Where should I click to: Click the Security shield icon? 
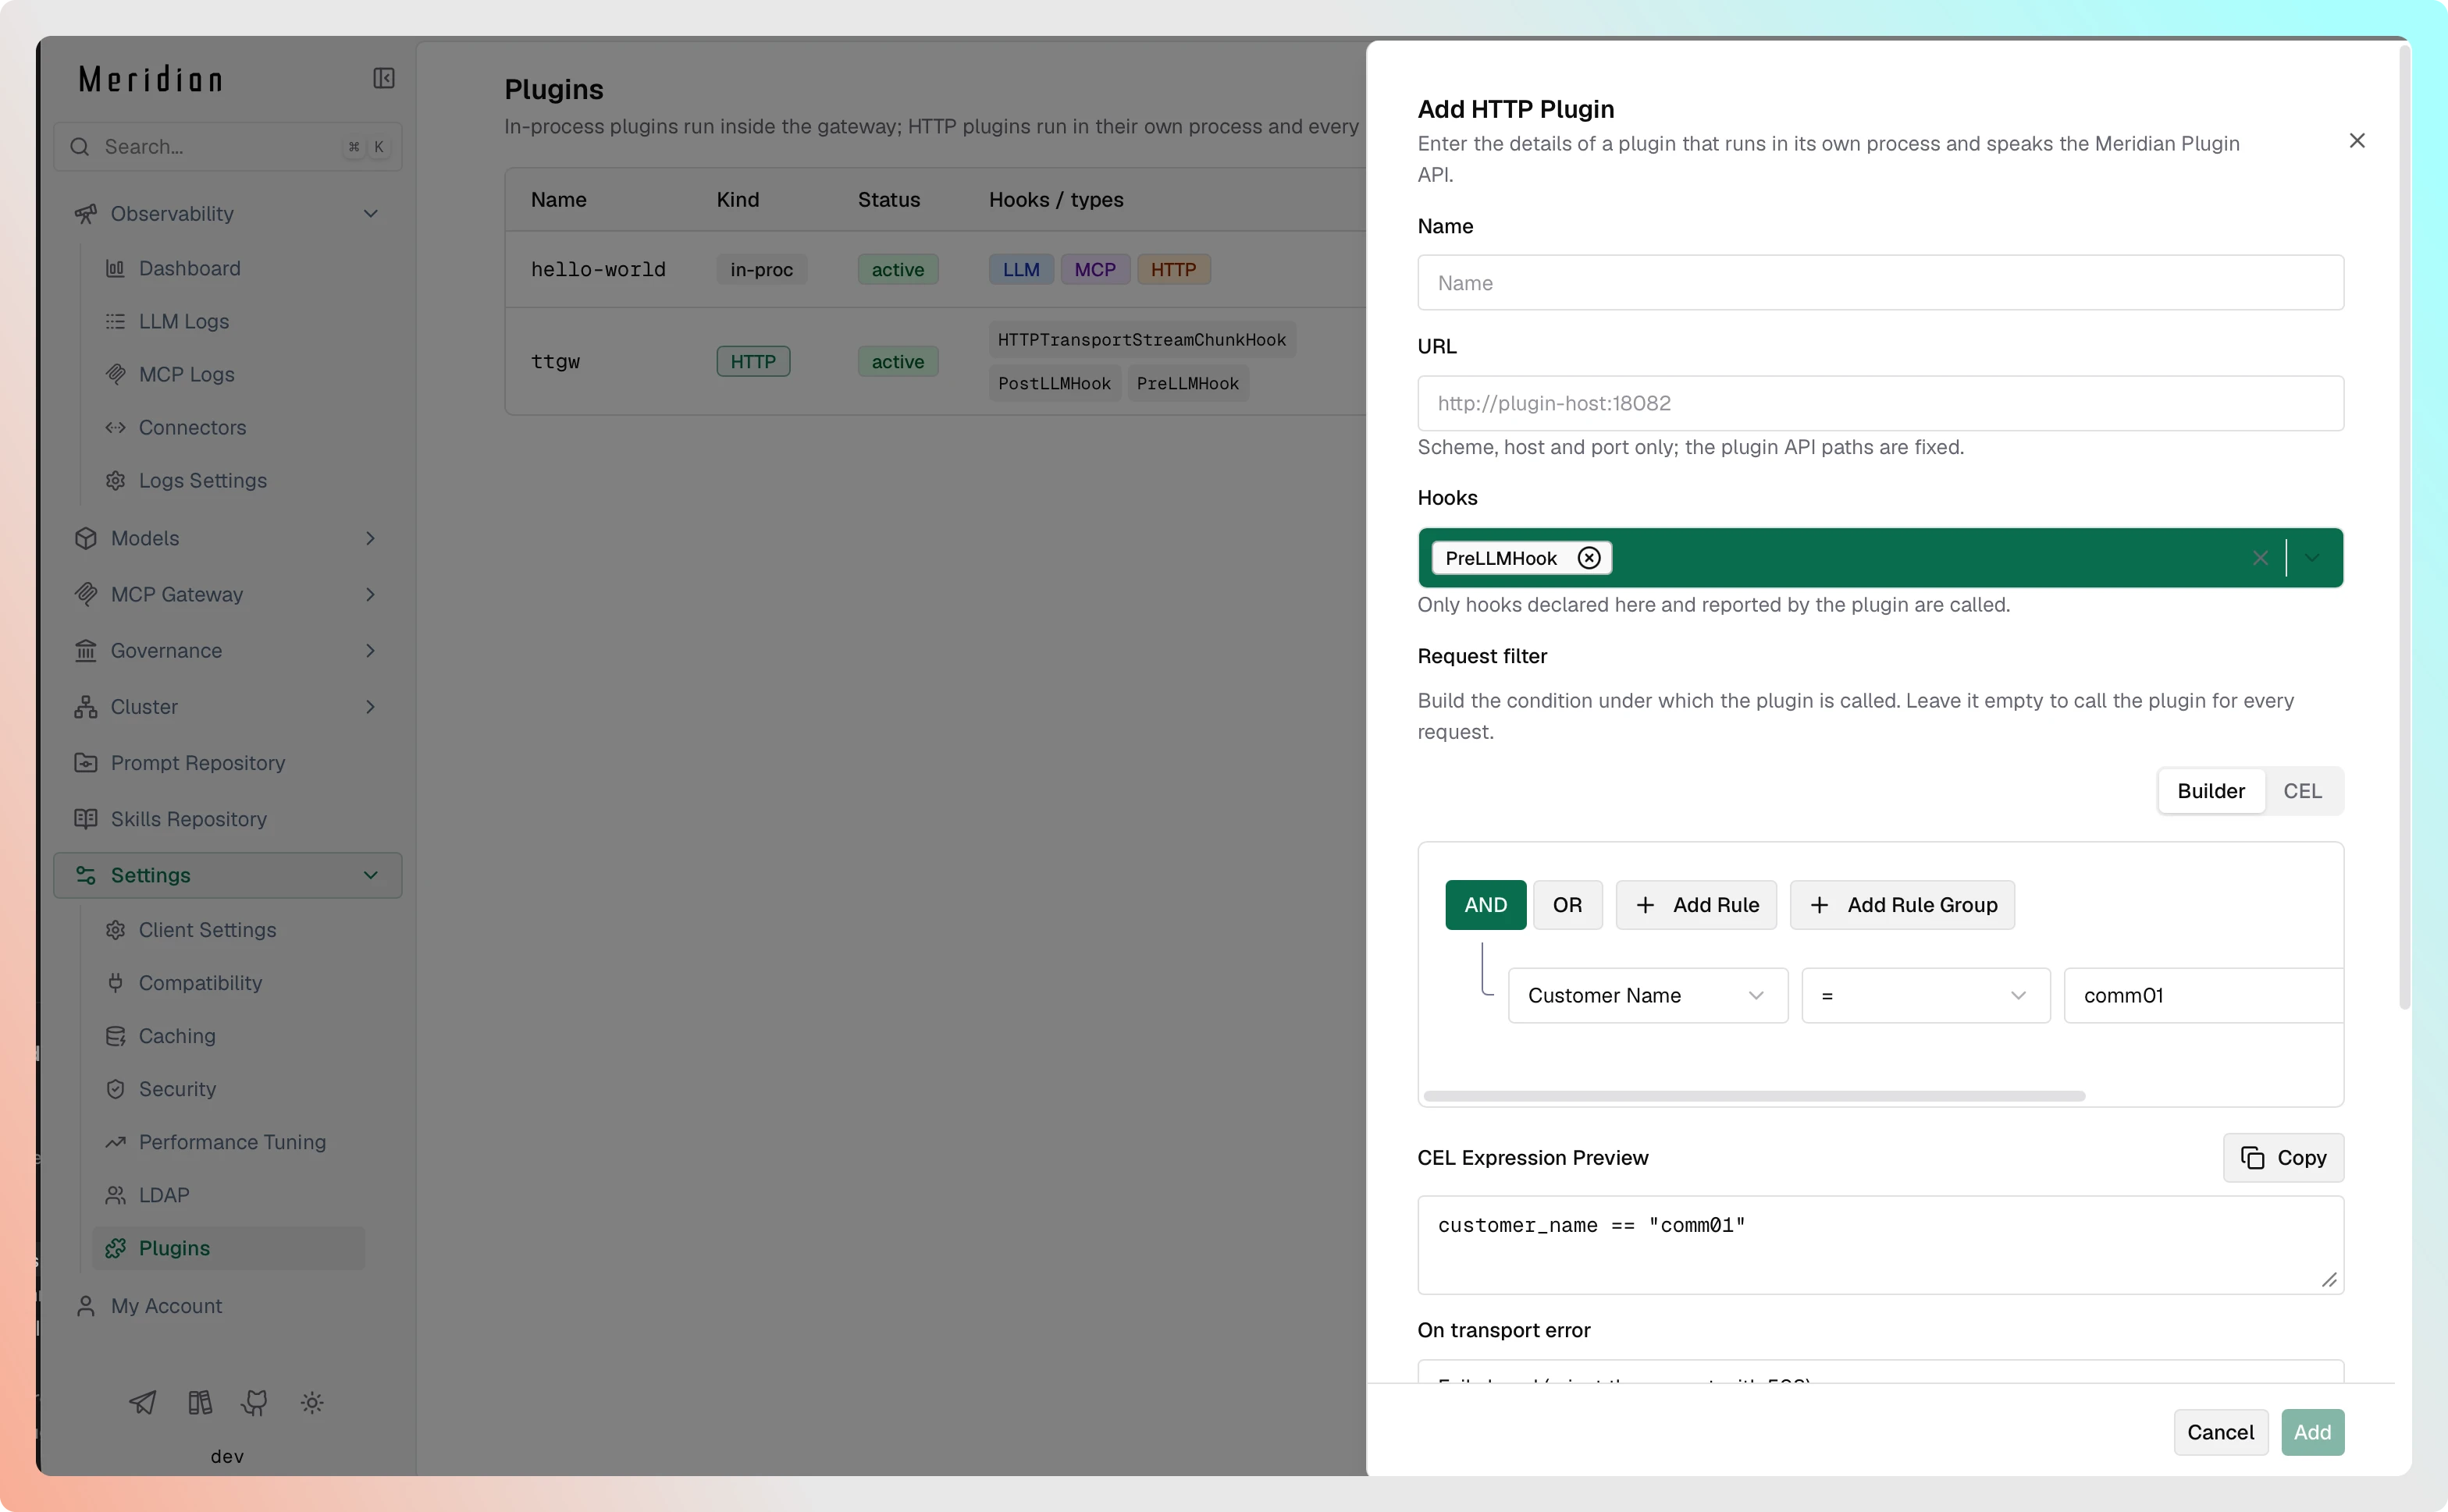point(115,1089)
